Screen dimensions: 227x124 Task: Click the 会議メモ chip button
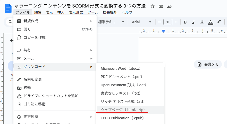[208, 64]
